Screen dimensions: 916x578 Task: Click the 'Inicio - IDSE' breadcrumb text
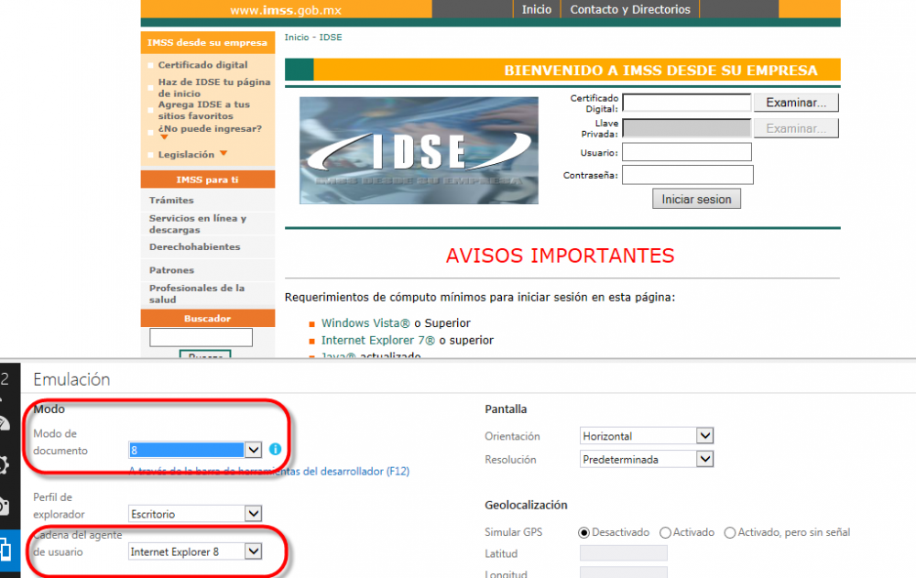(x=313, y=38)
